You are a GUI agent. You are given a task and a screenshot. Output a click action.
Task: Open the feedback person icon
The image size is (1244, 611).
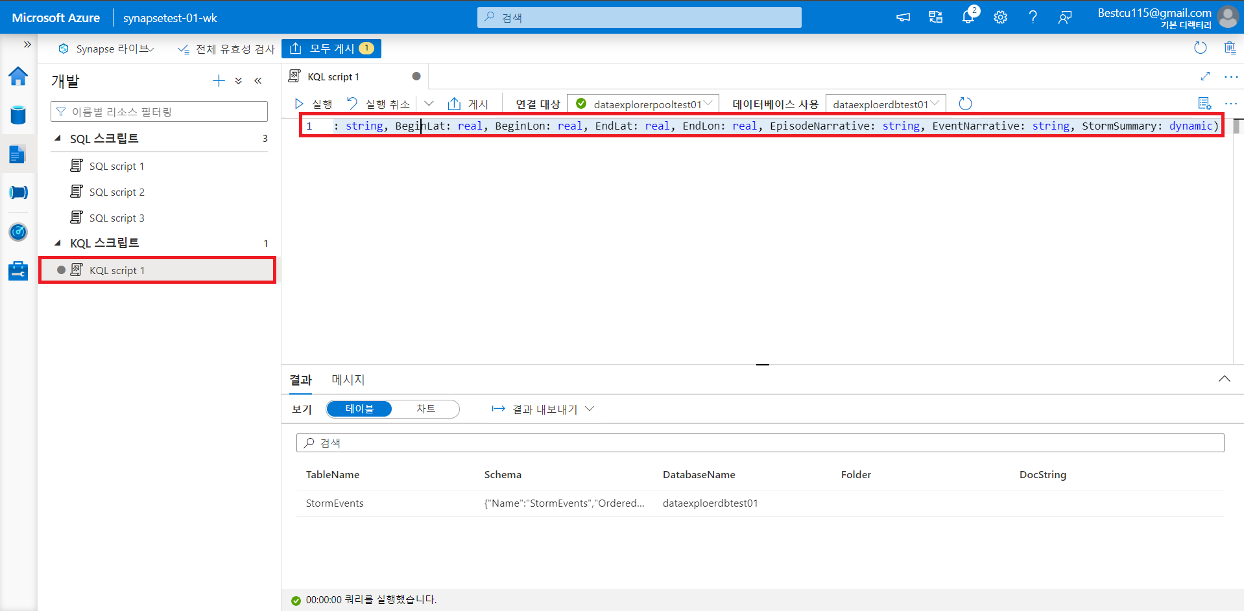1065,17
